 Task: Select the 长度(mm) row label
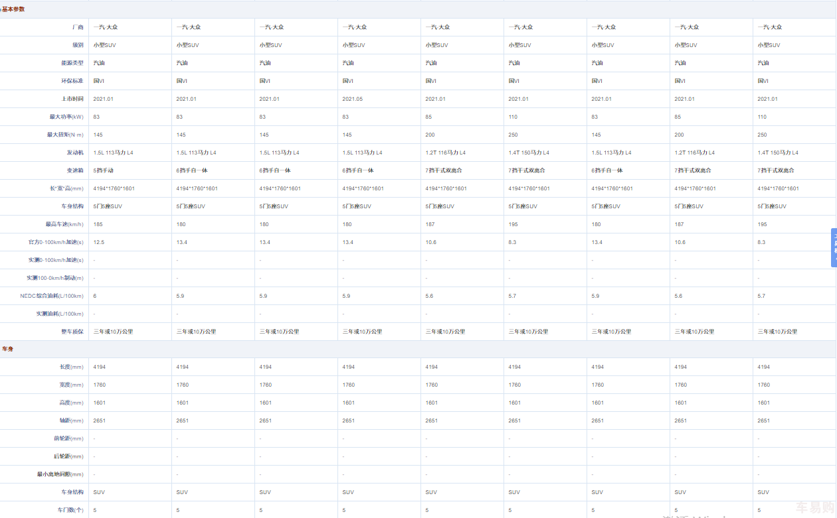(71, 367)
